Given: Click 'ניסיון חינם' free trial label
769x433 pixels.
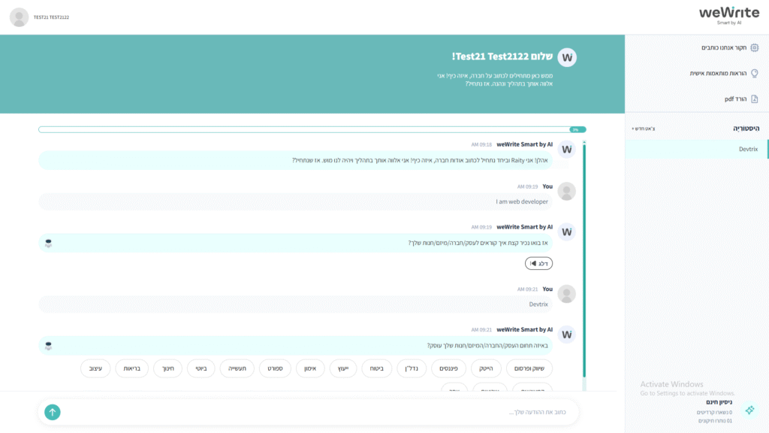Looking at the screenshot, I should pos(719,402).
